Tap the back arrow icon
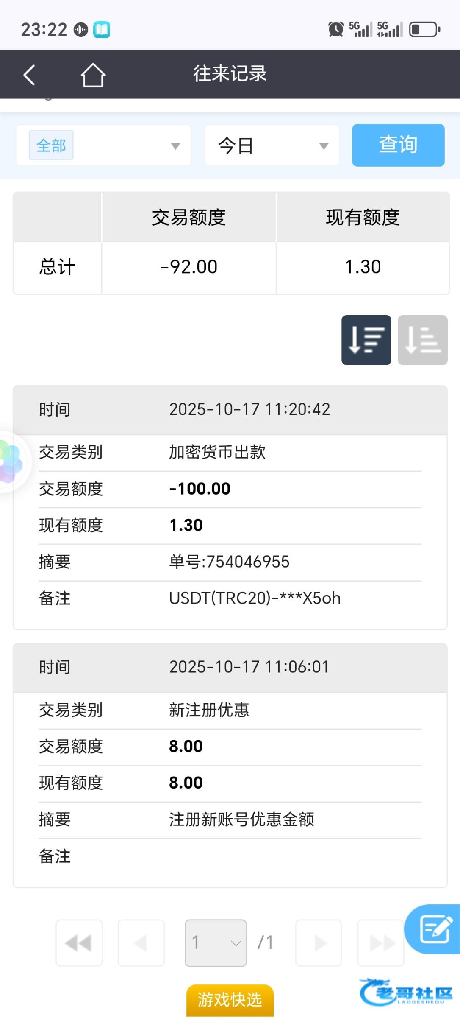 pyautogui.click(x=29, y=75)
